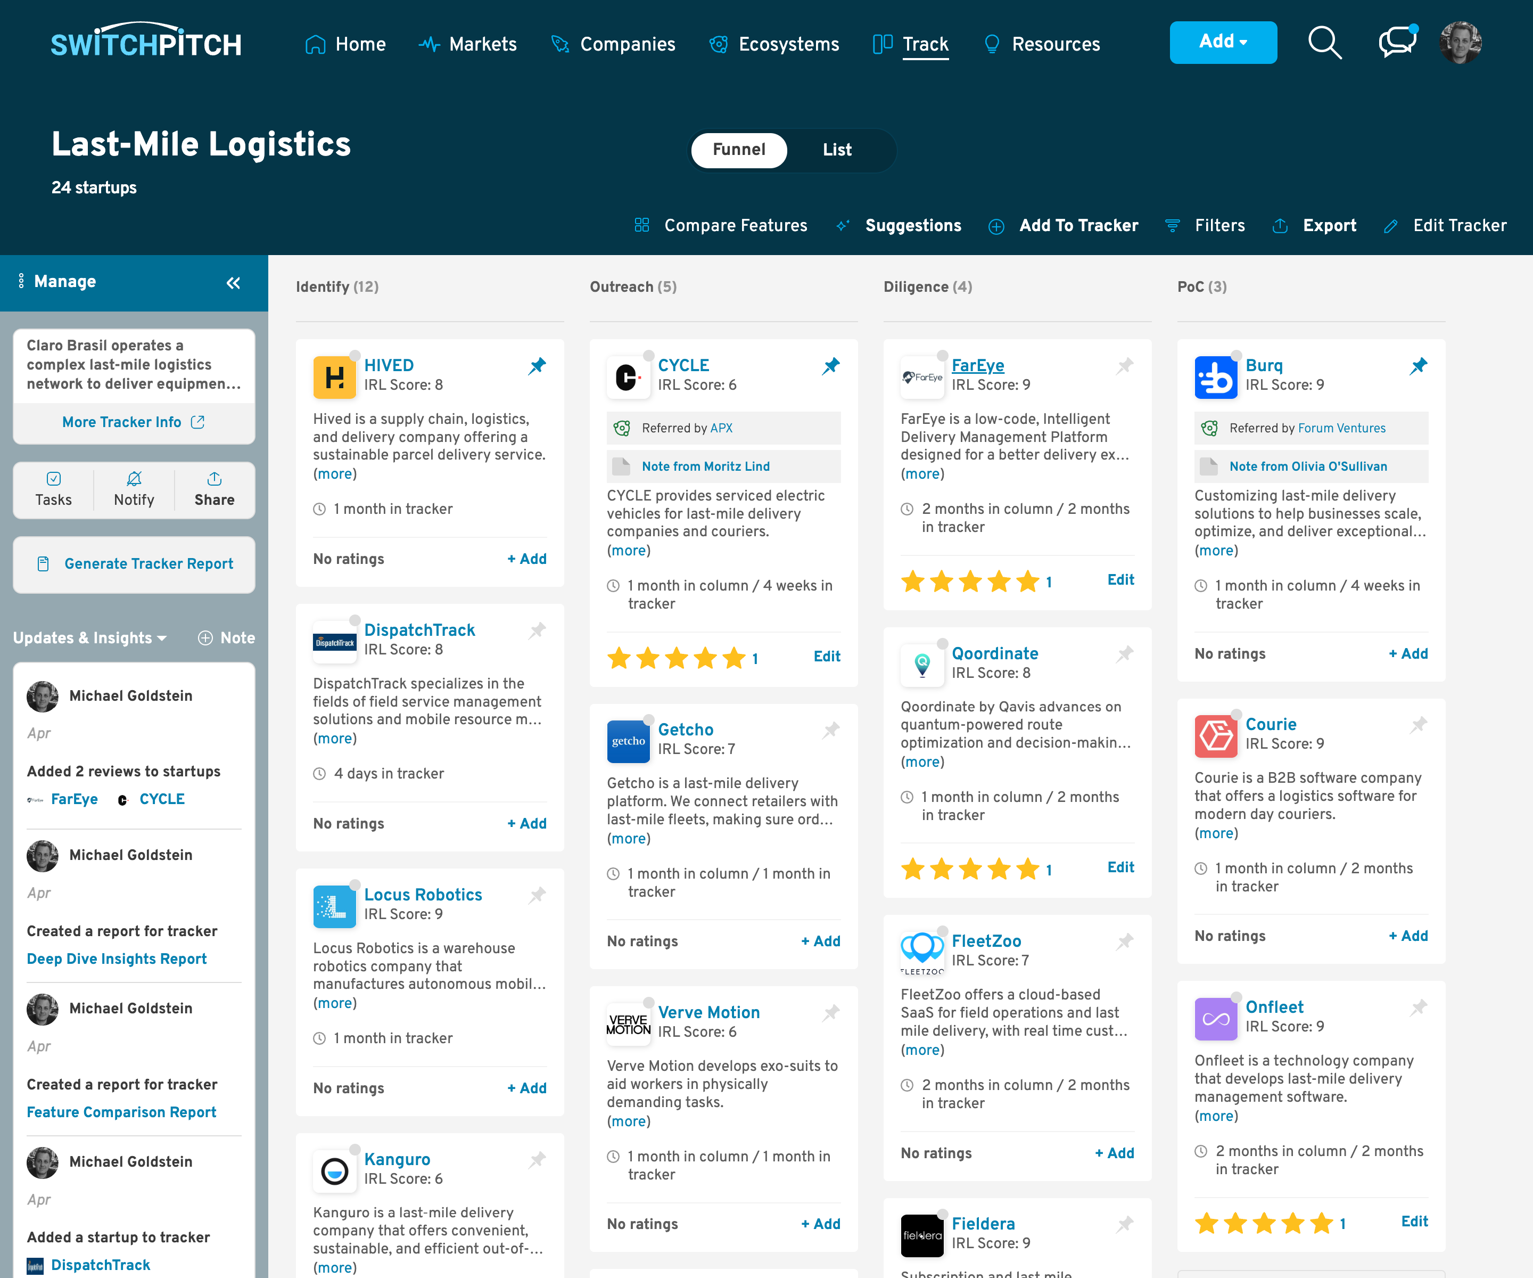Pin the Locus Robotics card

click(x=537, y=895)
